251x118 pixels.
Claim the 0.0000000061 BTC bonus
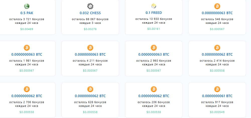point(217,96)
